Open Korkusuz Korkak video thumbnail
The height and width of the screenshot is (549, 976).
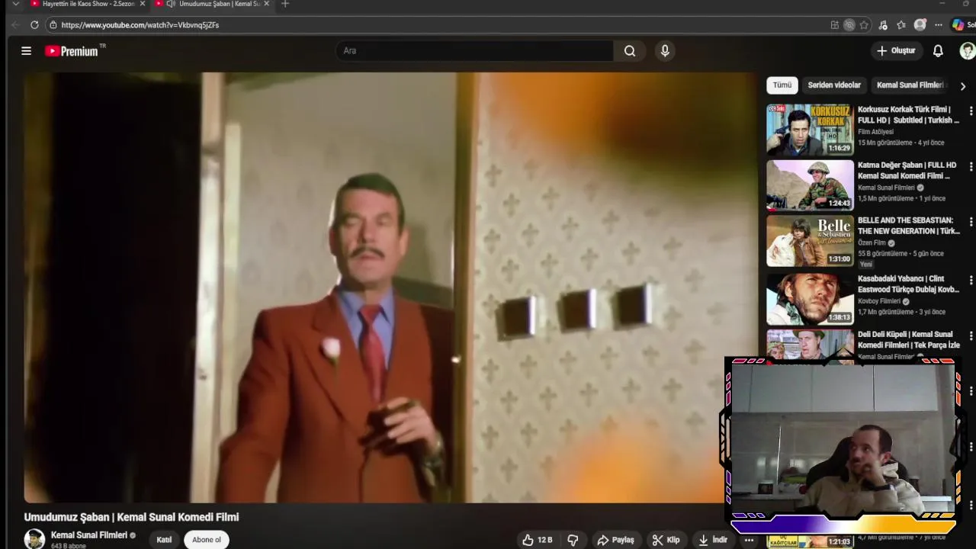click(810, 129)
